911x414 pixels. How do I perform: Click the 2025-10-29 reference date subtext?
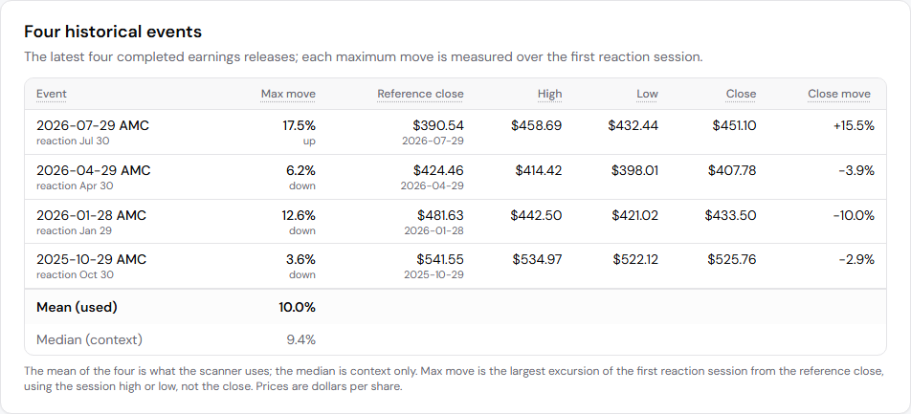coord(434,274)
